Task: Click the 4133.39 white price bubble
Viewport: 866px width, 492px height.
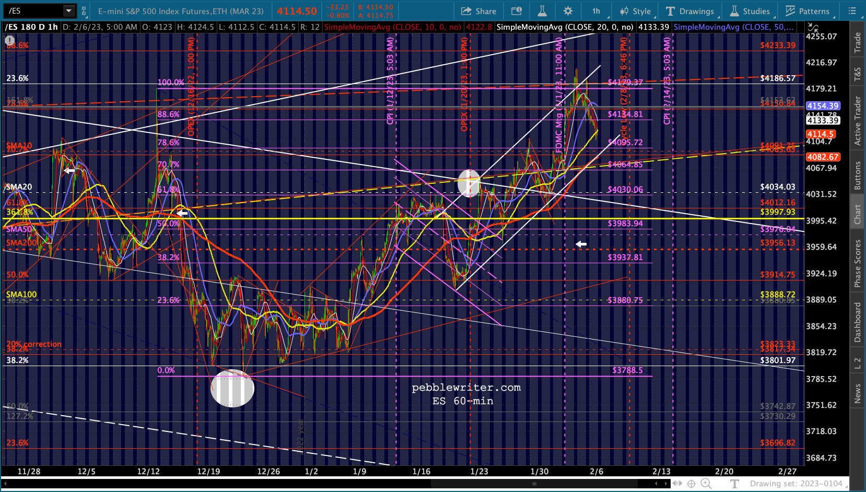Action: 823,121
